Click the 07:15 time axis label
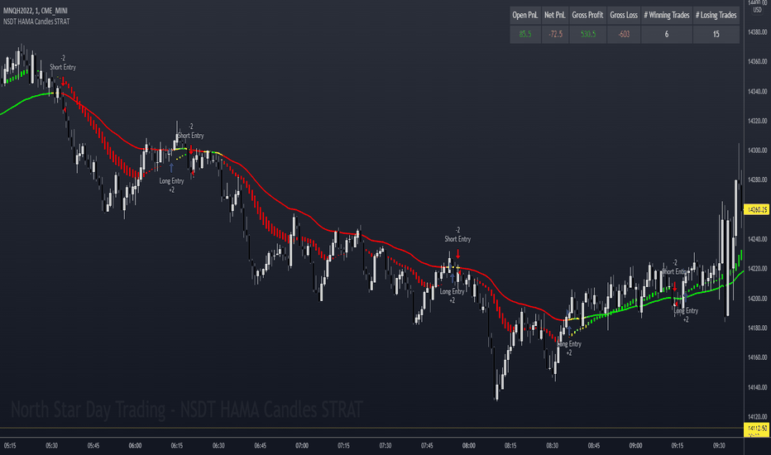This screenshot has height=455, width=771. (343, 446)
